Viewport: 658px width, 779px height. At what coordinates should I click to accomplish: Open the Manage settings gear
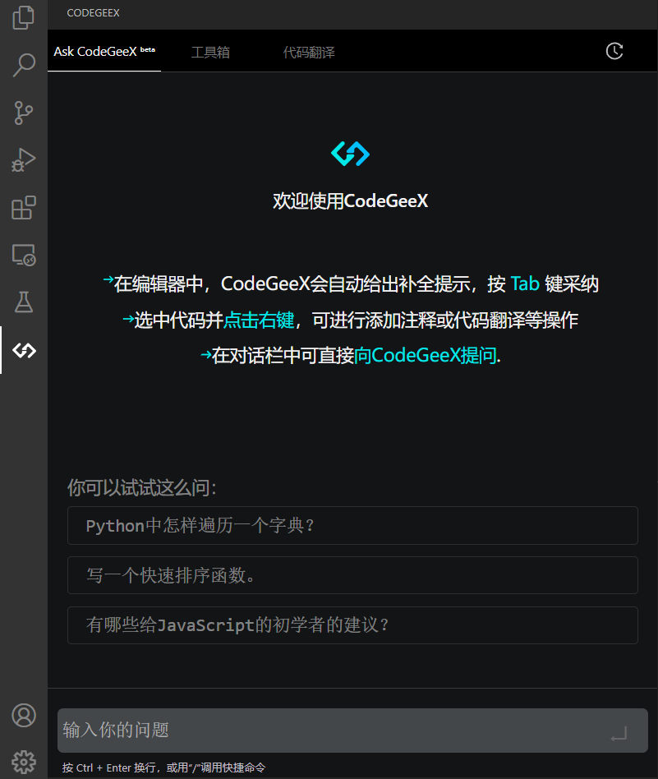point(24,762)
